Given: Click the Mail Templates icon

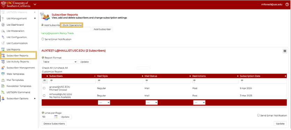Looking at the screenshot, I should tap(3, 80).
